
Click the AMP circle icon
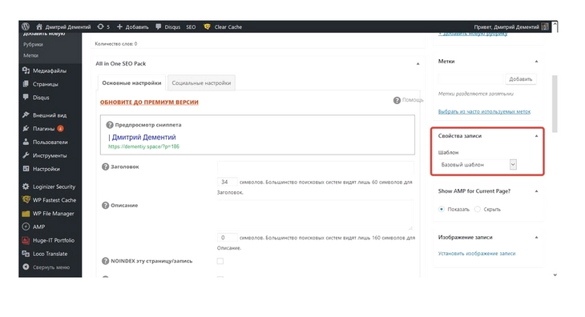26,227
